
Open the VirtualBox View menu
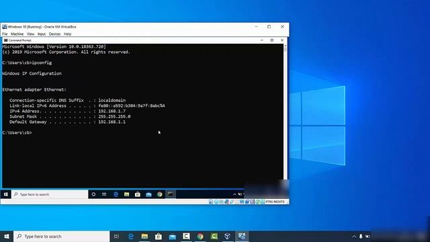[x=30, y=34]
